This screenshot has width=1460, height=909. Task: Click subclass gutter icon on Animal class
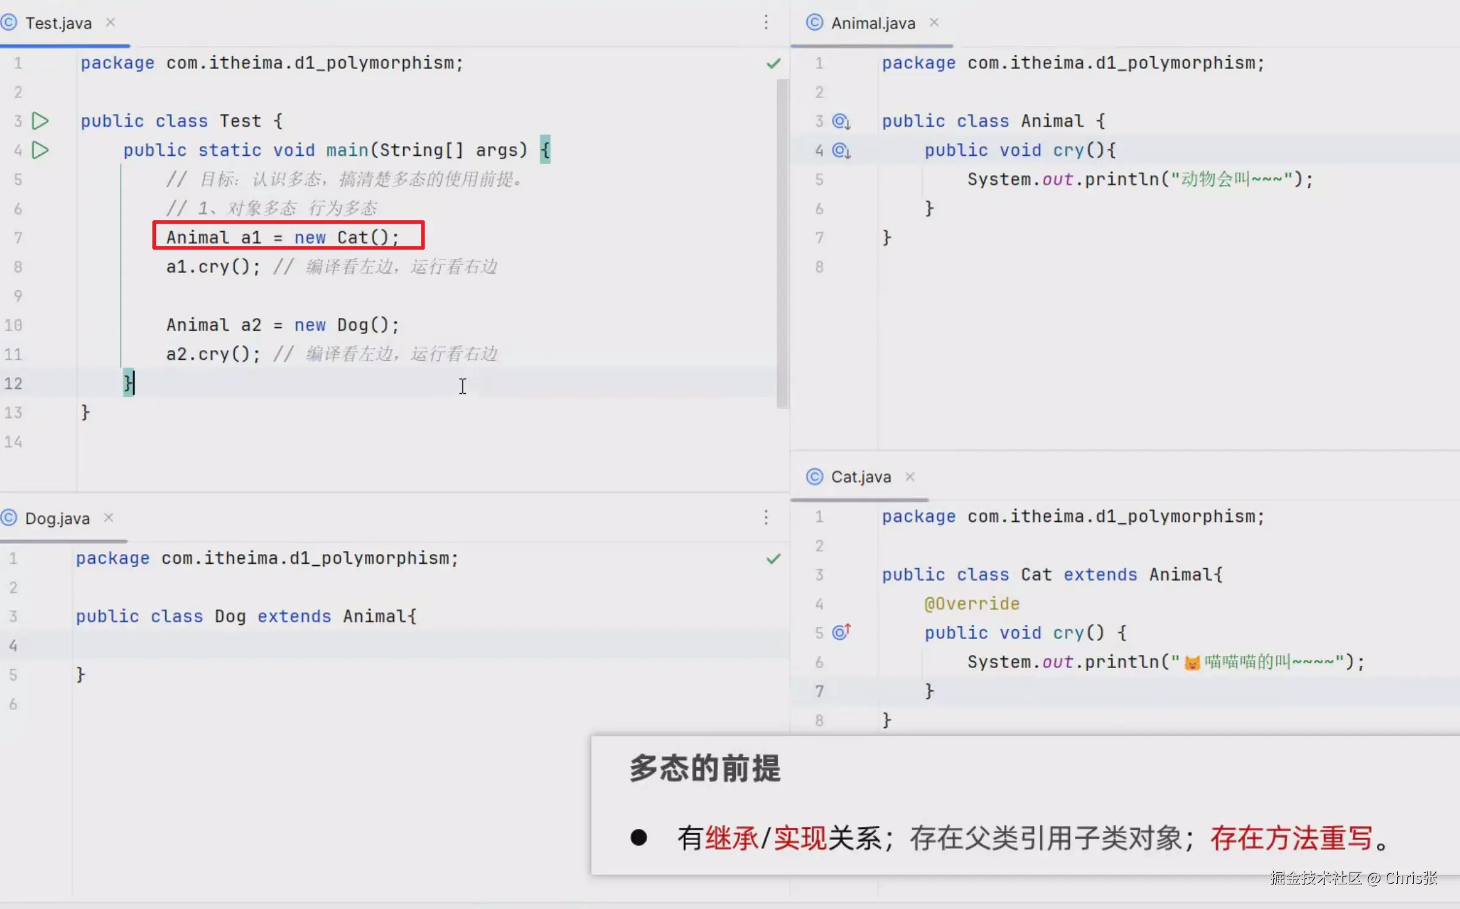coord(841,121)
